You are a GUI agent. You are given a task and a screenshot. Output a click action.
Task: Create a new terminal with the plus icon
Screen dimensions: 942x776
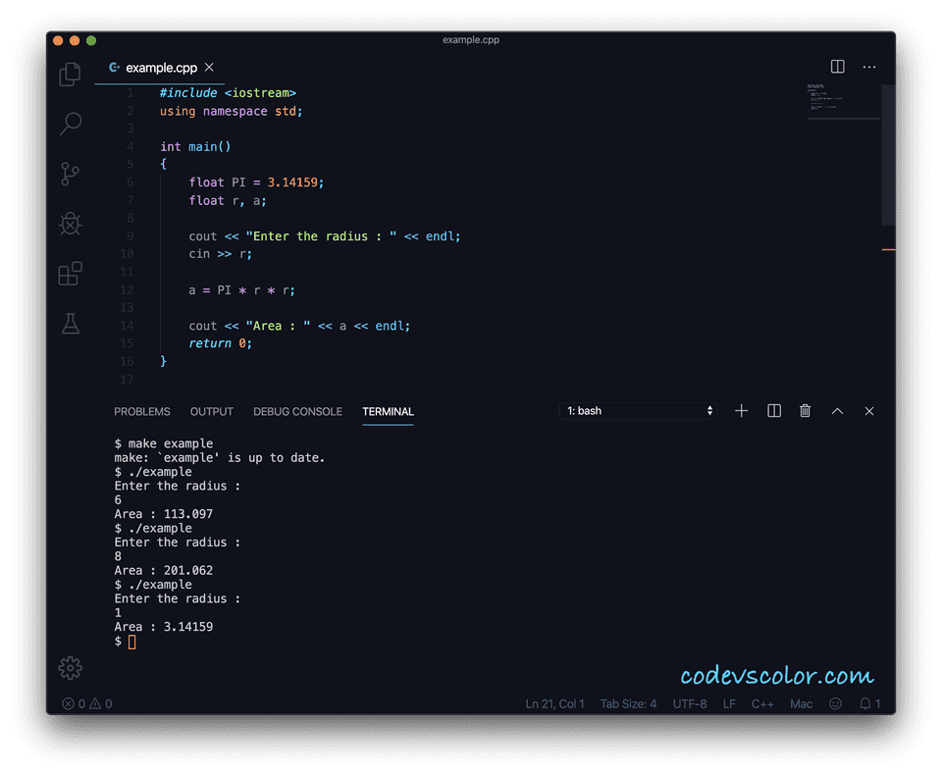[x=741, y=411]
